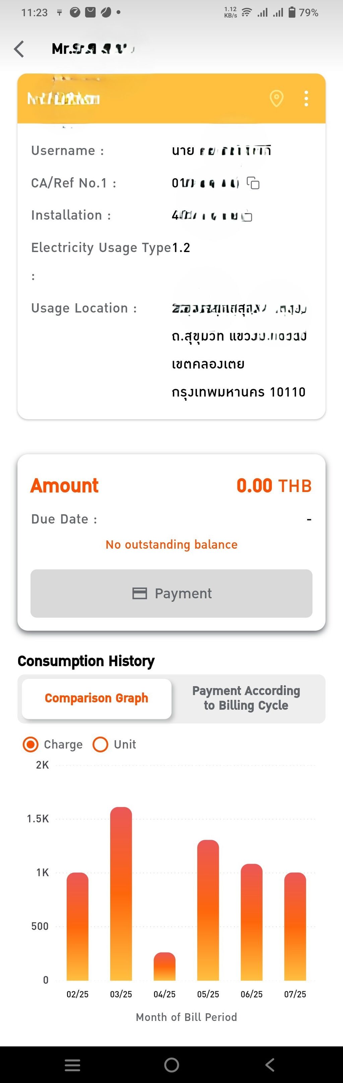Tap the battery icon in status bar

tap(292, 12)
